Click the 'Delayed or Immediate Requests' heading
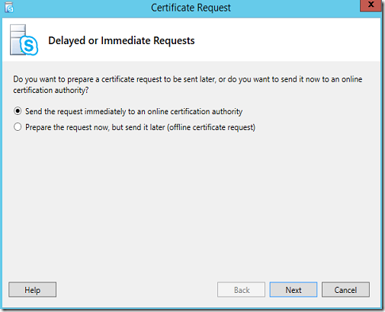The width and height of the screenshot is (385, 312). tap(121, 40)
